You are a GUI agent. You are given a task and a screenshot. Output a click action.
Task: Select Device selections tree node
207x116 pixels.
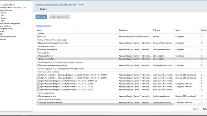click(x=6, y=26)
